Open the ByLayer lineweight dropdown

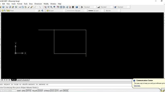(103, 11)
